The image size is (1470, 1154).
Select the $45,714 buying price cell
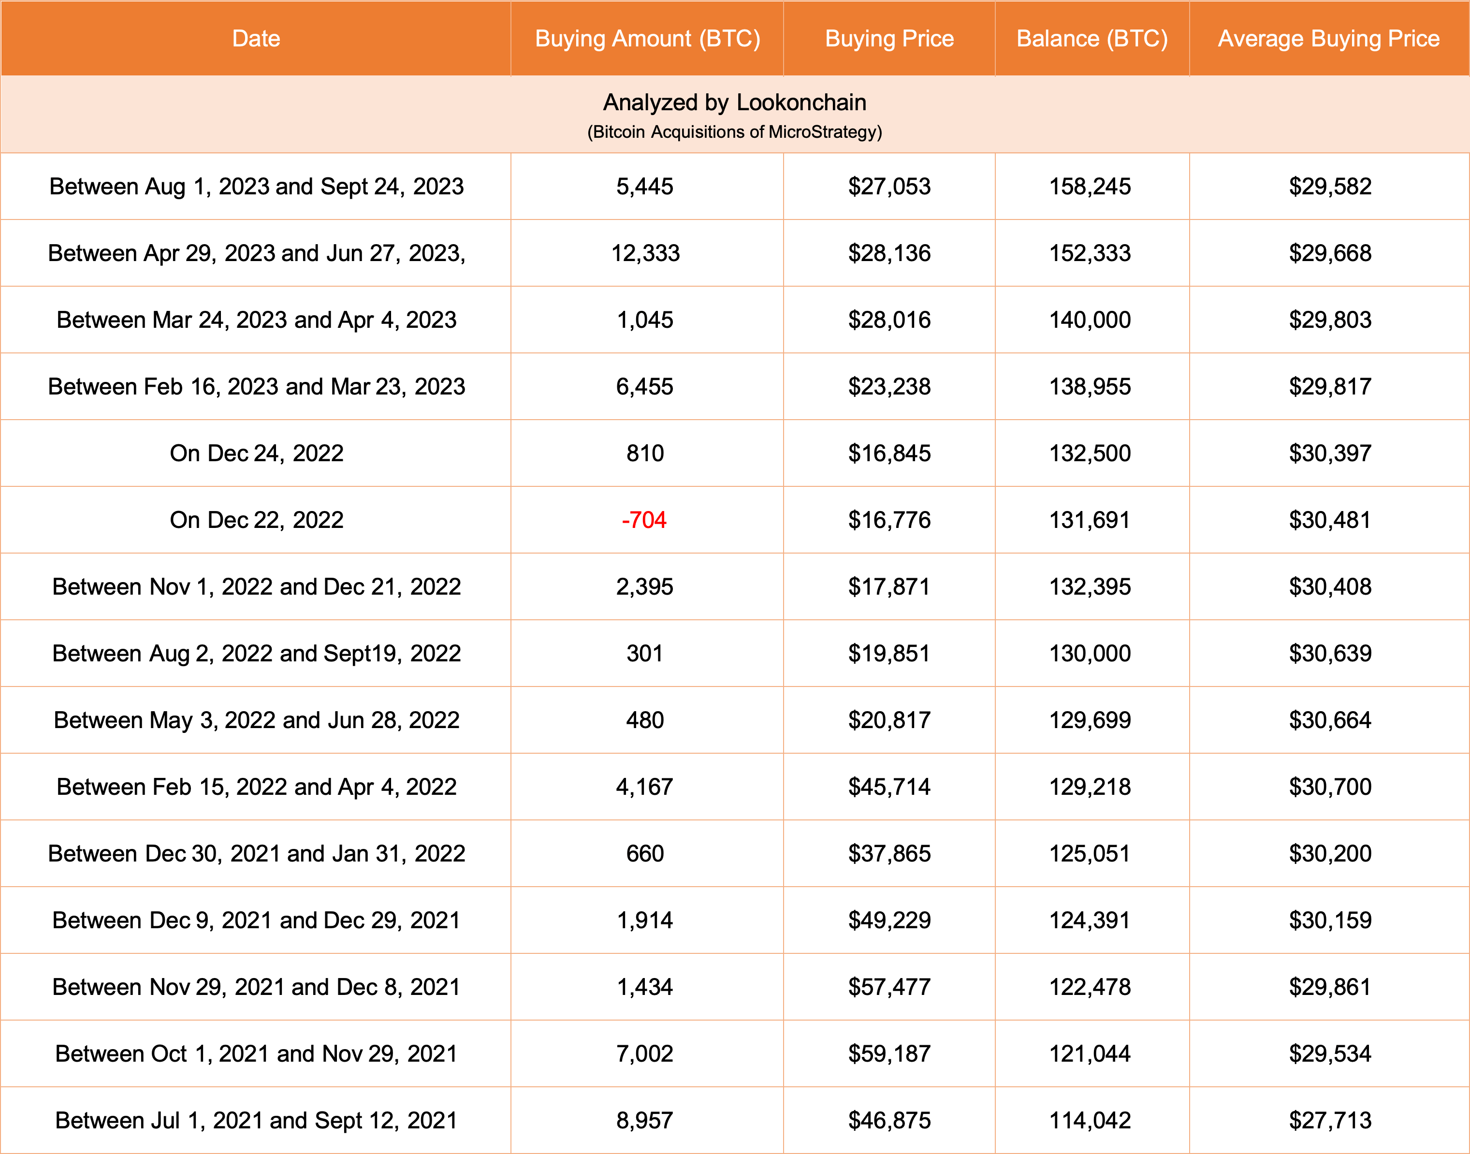point(889,787)
